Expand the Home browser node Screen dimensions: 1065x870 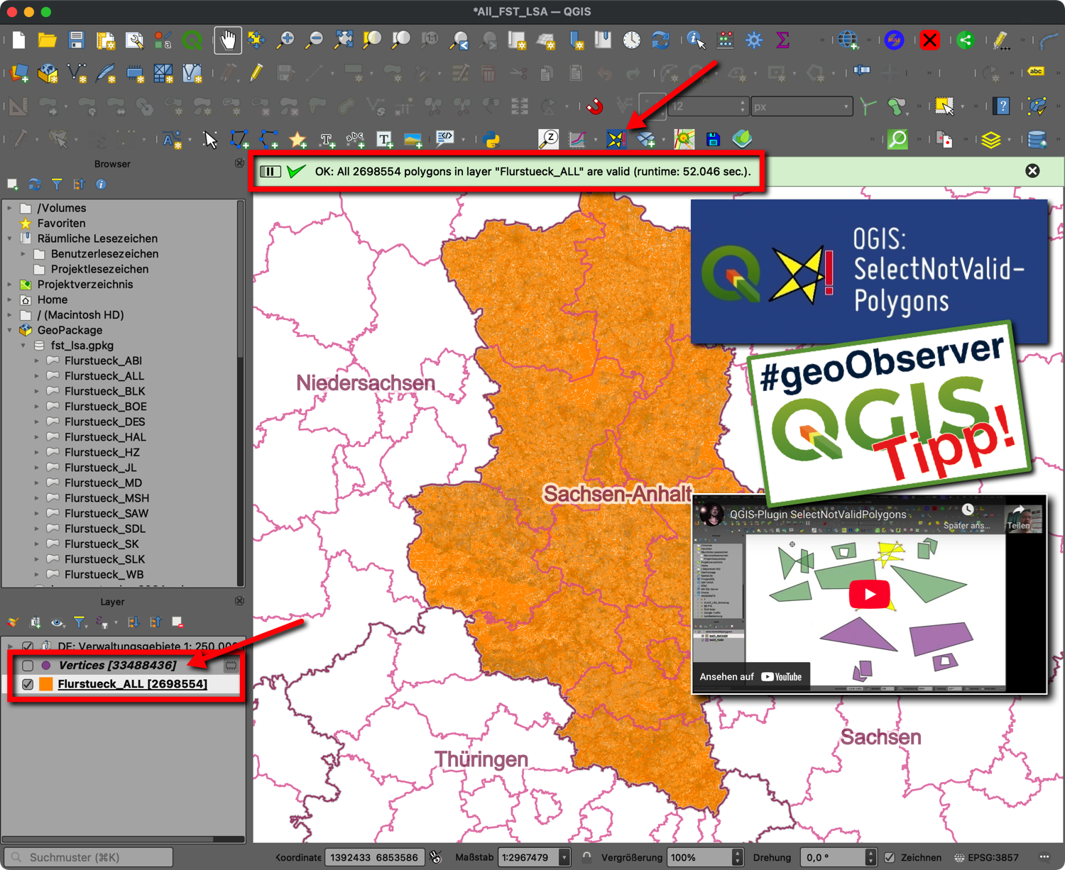coord(10,299)
